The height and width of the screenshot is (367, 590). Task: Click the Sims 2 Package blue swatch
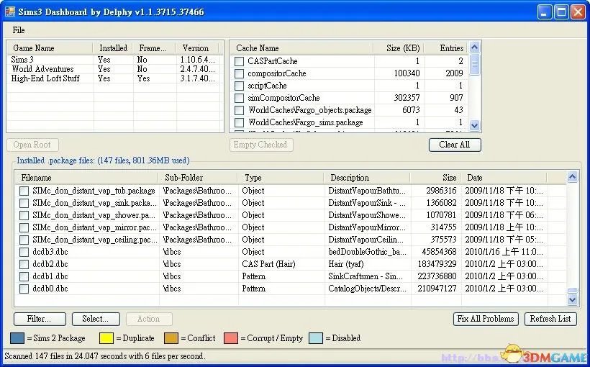pyautogui.click(x=18, y=338)
